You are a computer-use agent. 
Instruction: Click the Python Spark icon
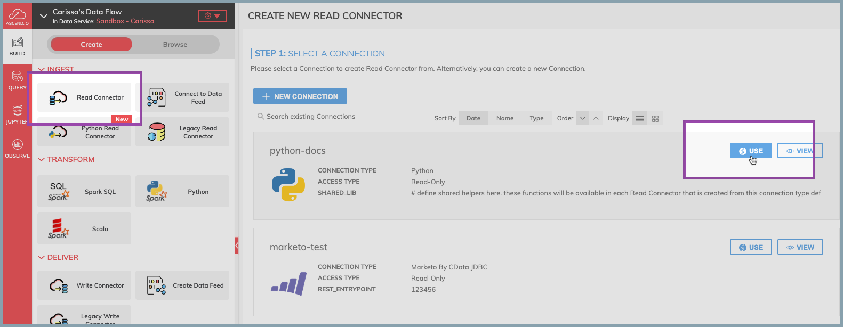click(x=156, y=191)
